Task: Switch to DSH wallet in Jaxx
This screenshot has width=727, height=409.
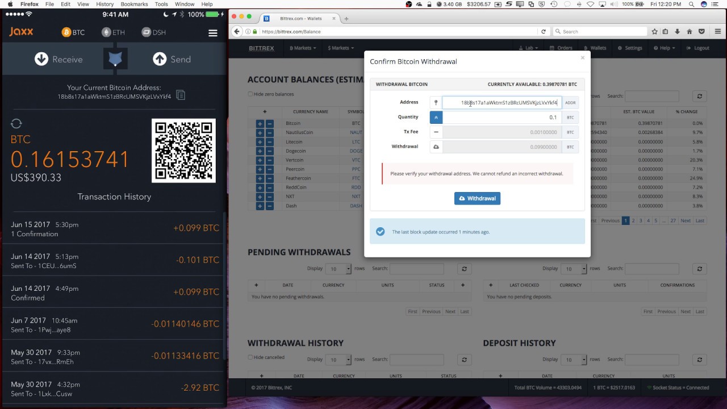Action: pyautogui.click(x=153, y=32)
